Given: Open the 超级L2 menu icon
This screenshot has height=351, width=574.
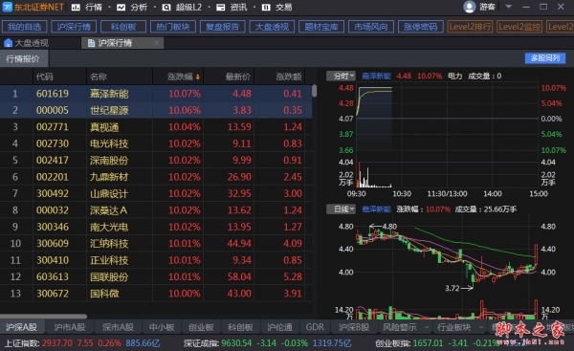Looking at the screenshot, I should point(166,8).
